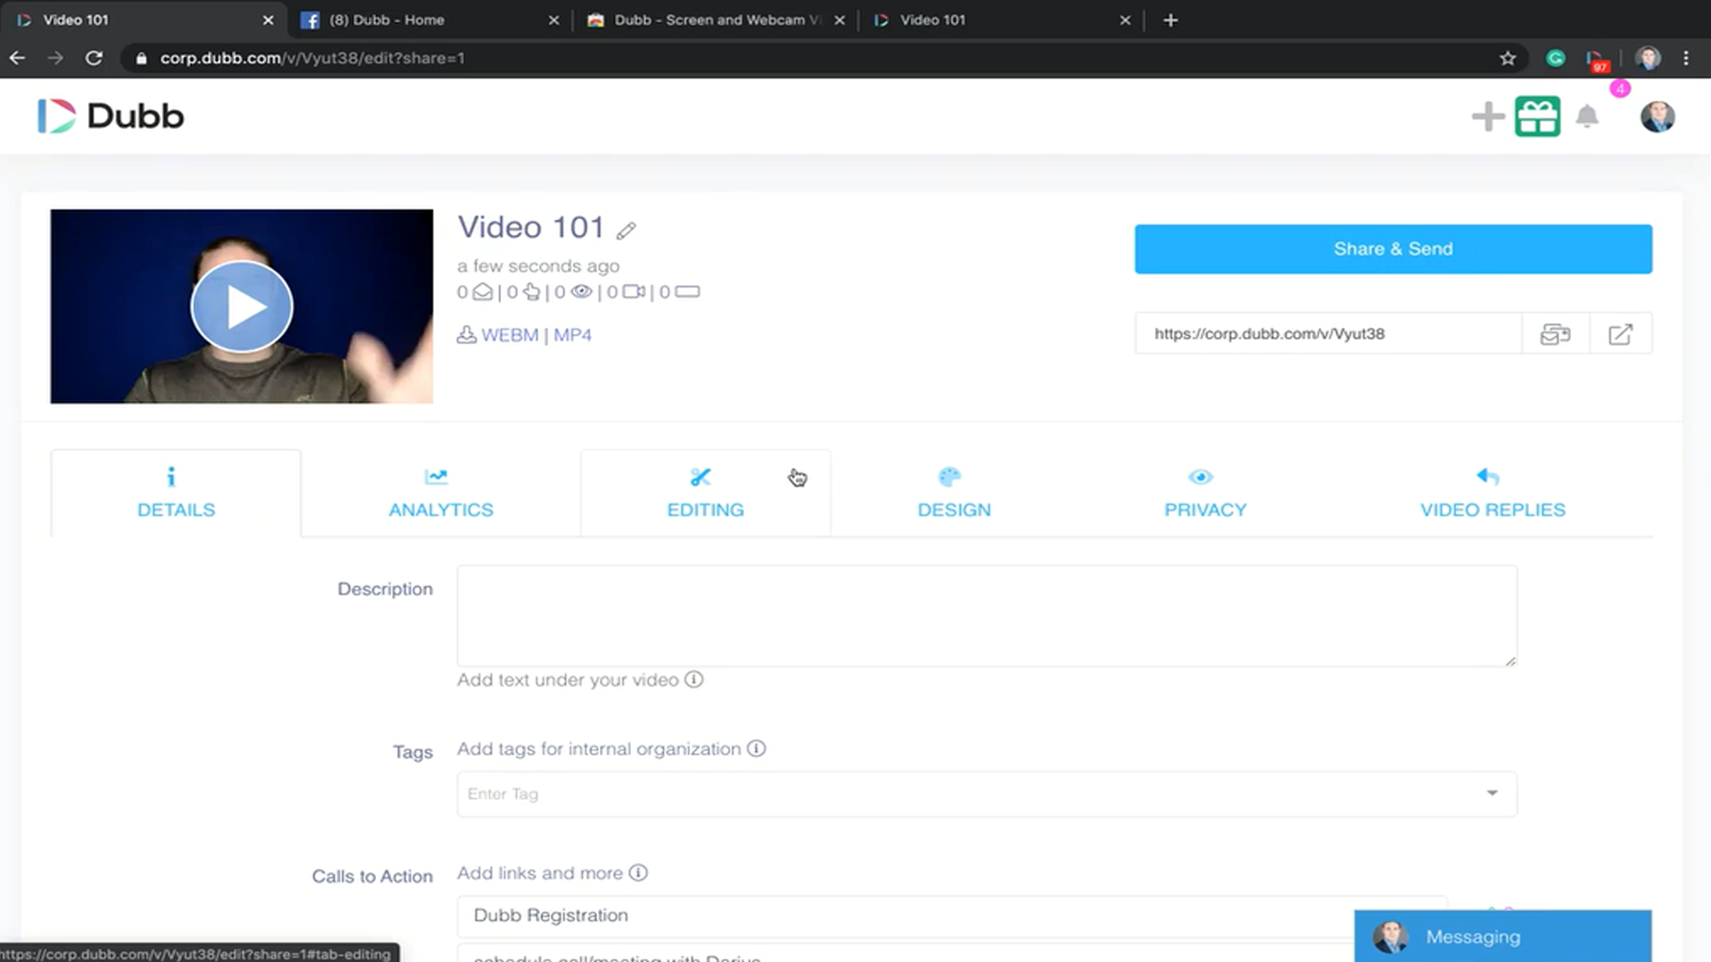Open the Messaging chat widget

tap(1502, 936)
